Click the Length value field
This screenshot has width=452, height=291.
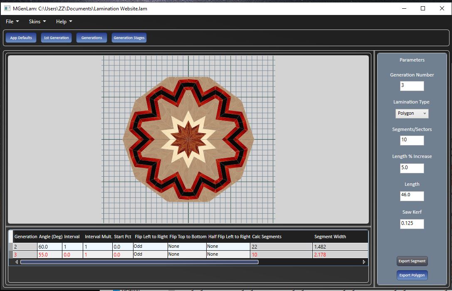[x=412, y=196]
